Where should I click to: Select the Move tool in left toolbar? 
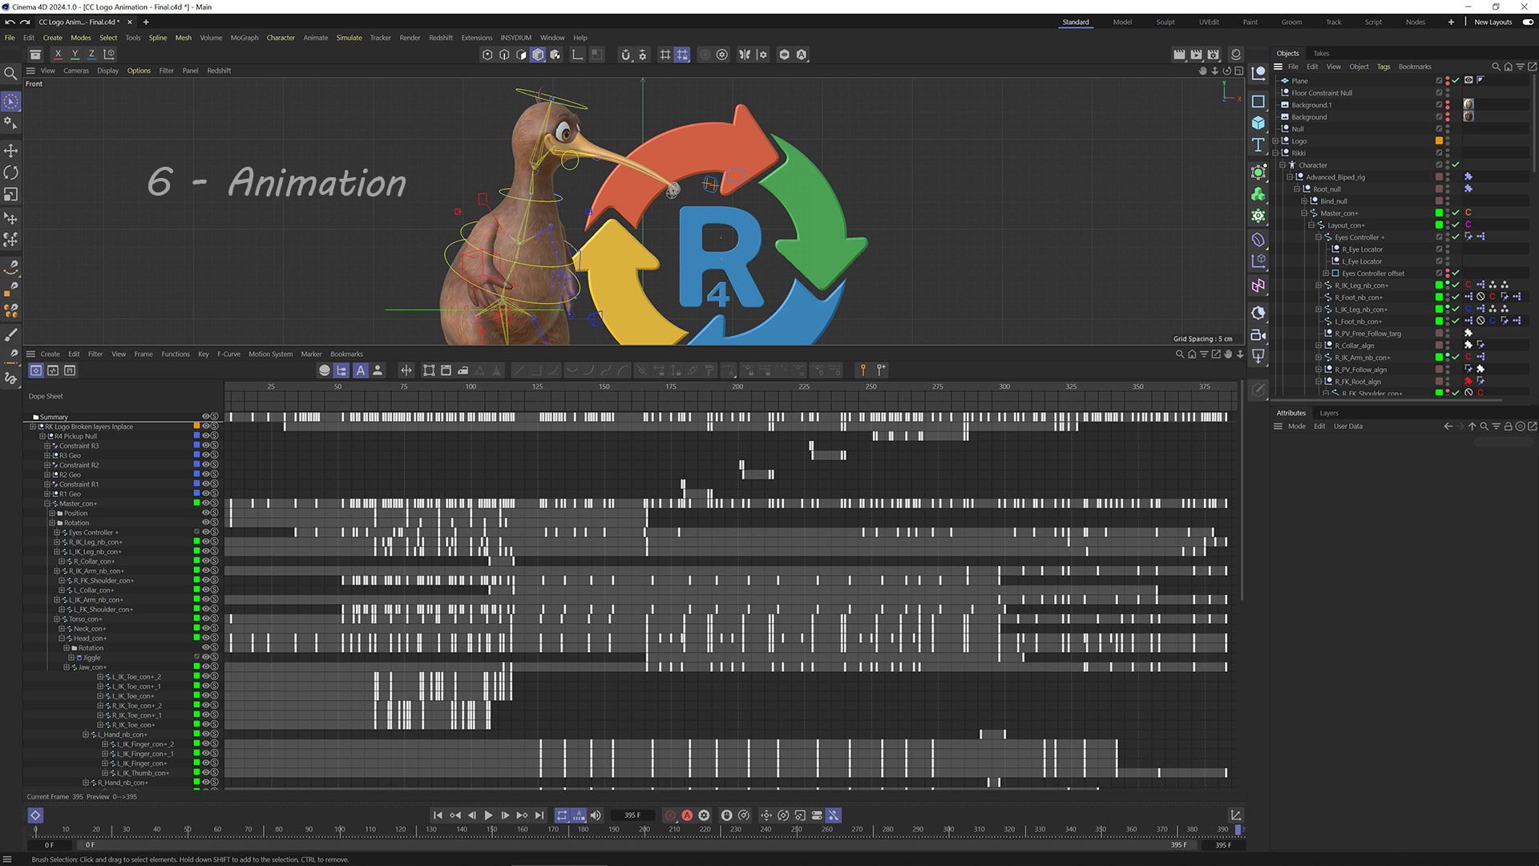coord(11,151)
